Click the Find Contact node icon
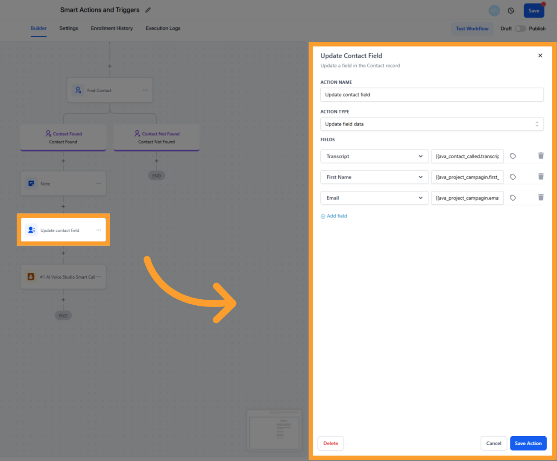Image resolution: width=557 pixels, height=461 pixels. [78, 90]
